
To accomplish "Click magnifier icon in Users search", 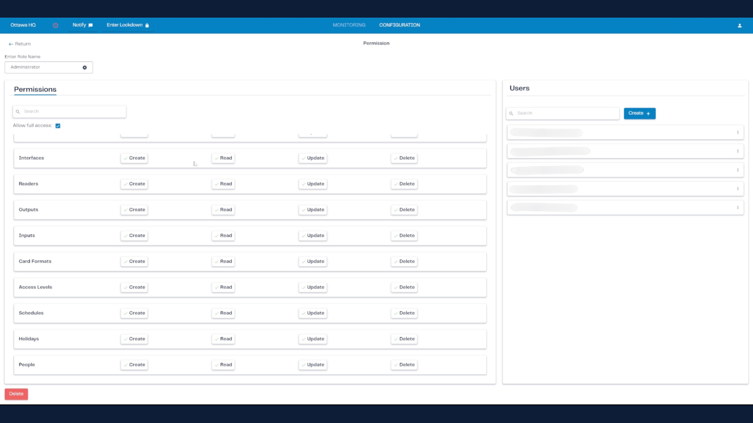I will pyautogui.click(x=511, y=114).
